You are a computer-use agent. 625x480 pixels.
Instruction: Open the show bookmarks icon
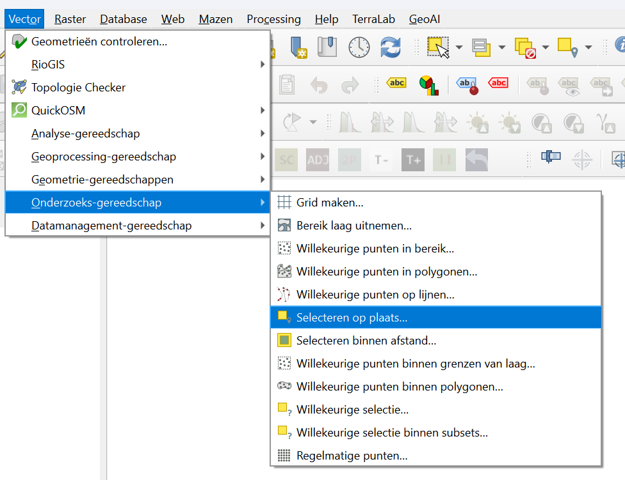(327, 47)
